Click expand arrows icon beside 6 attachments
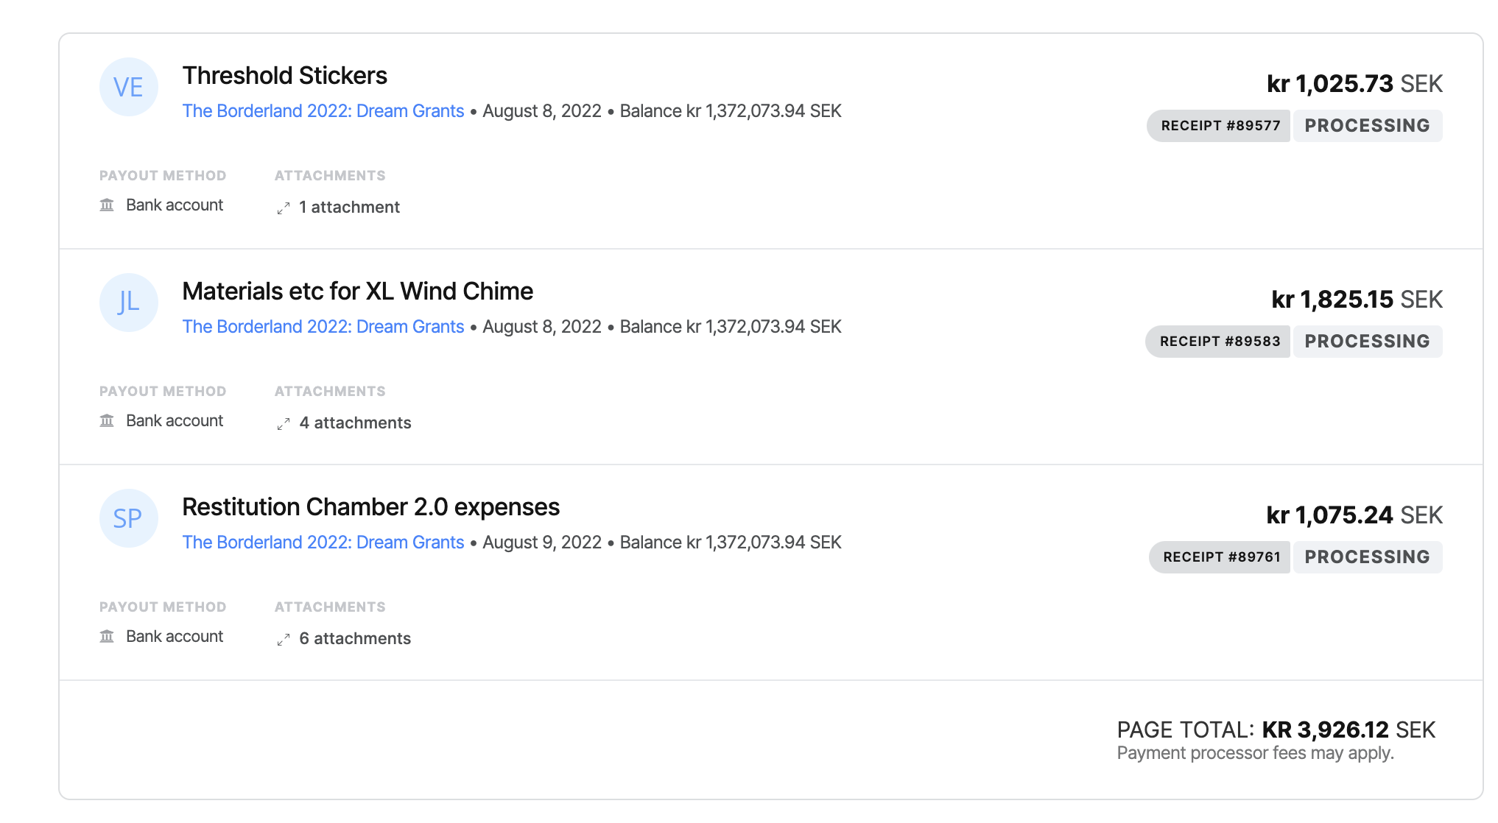This screenshot has height=823, width=1498. [x=284, y=640]
